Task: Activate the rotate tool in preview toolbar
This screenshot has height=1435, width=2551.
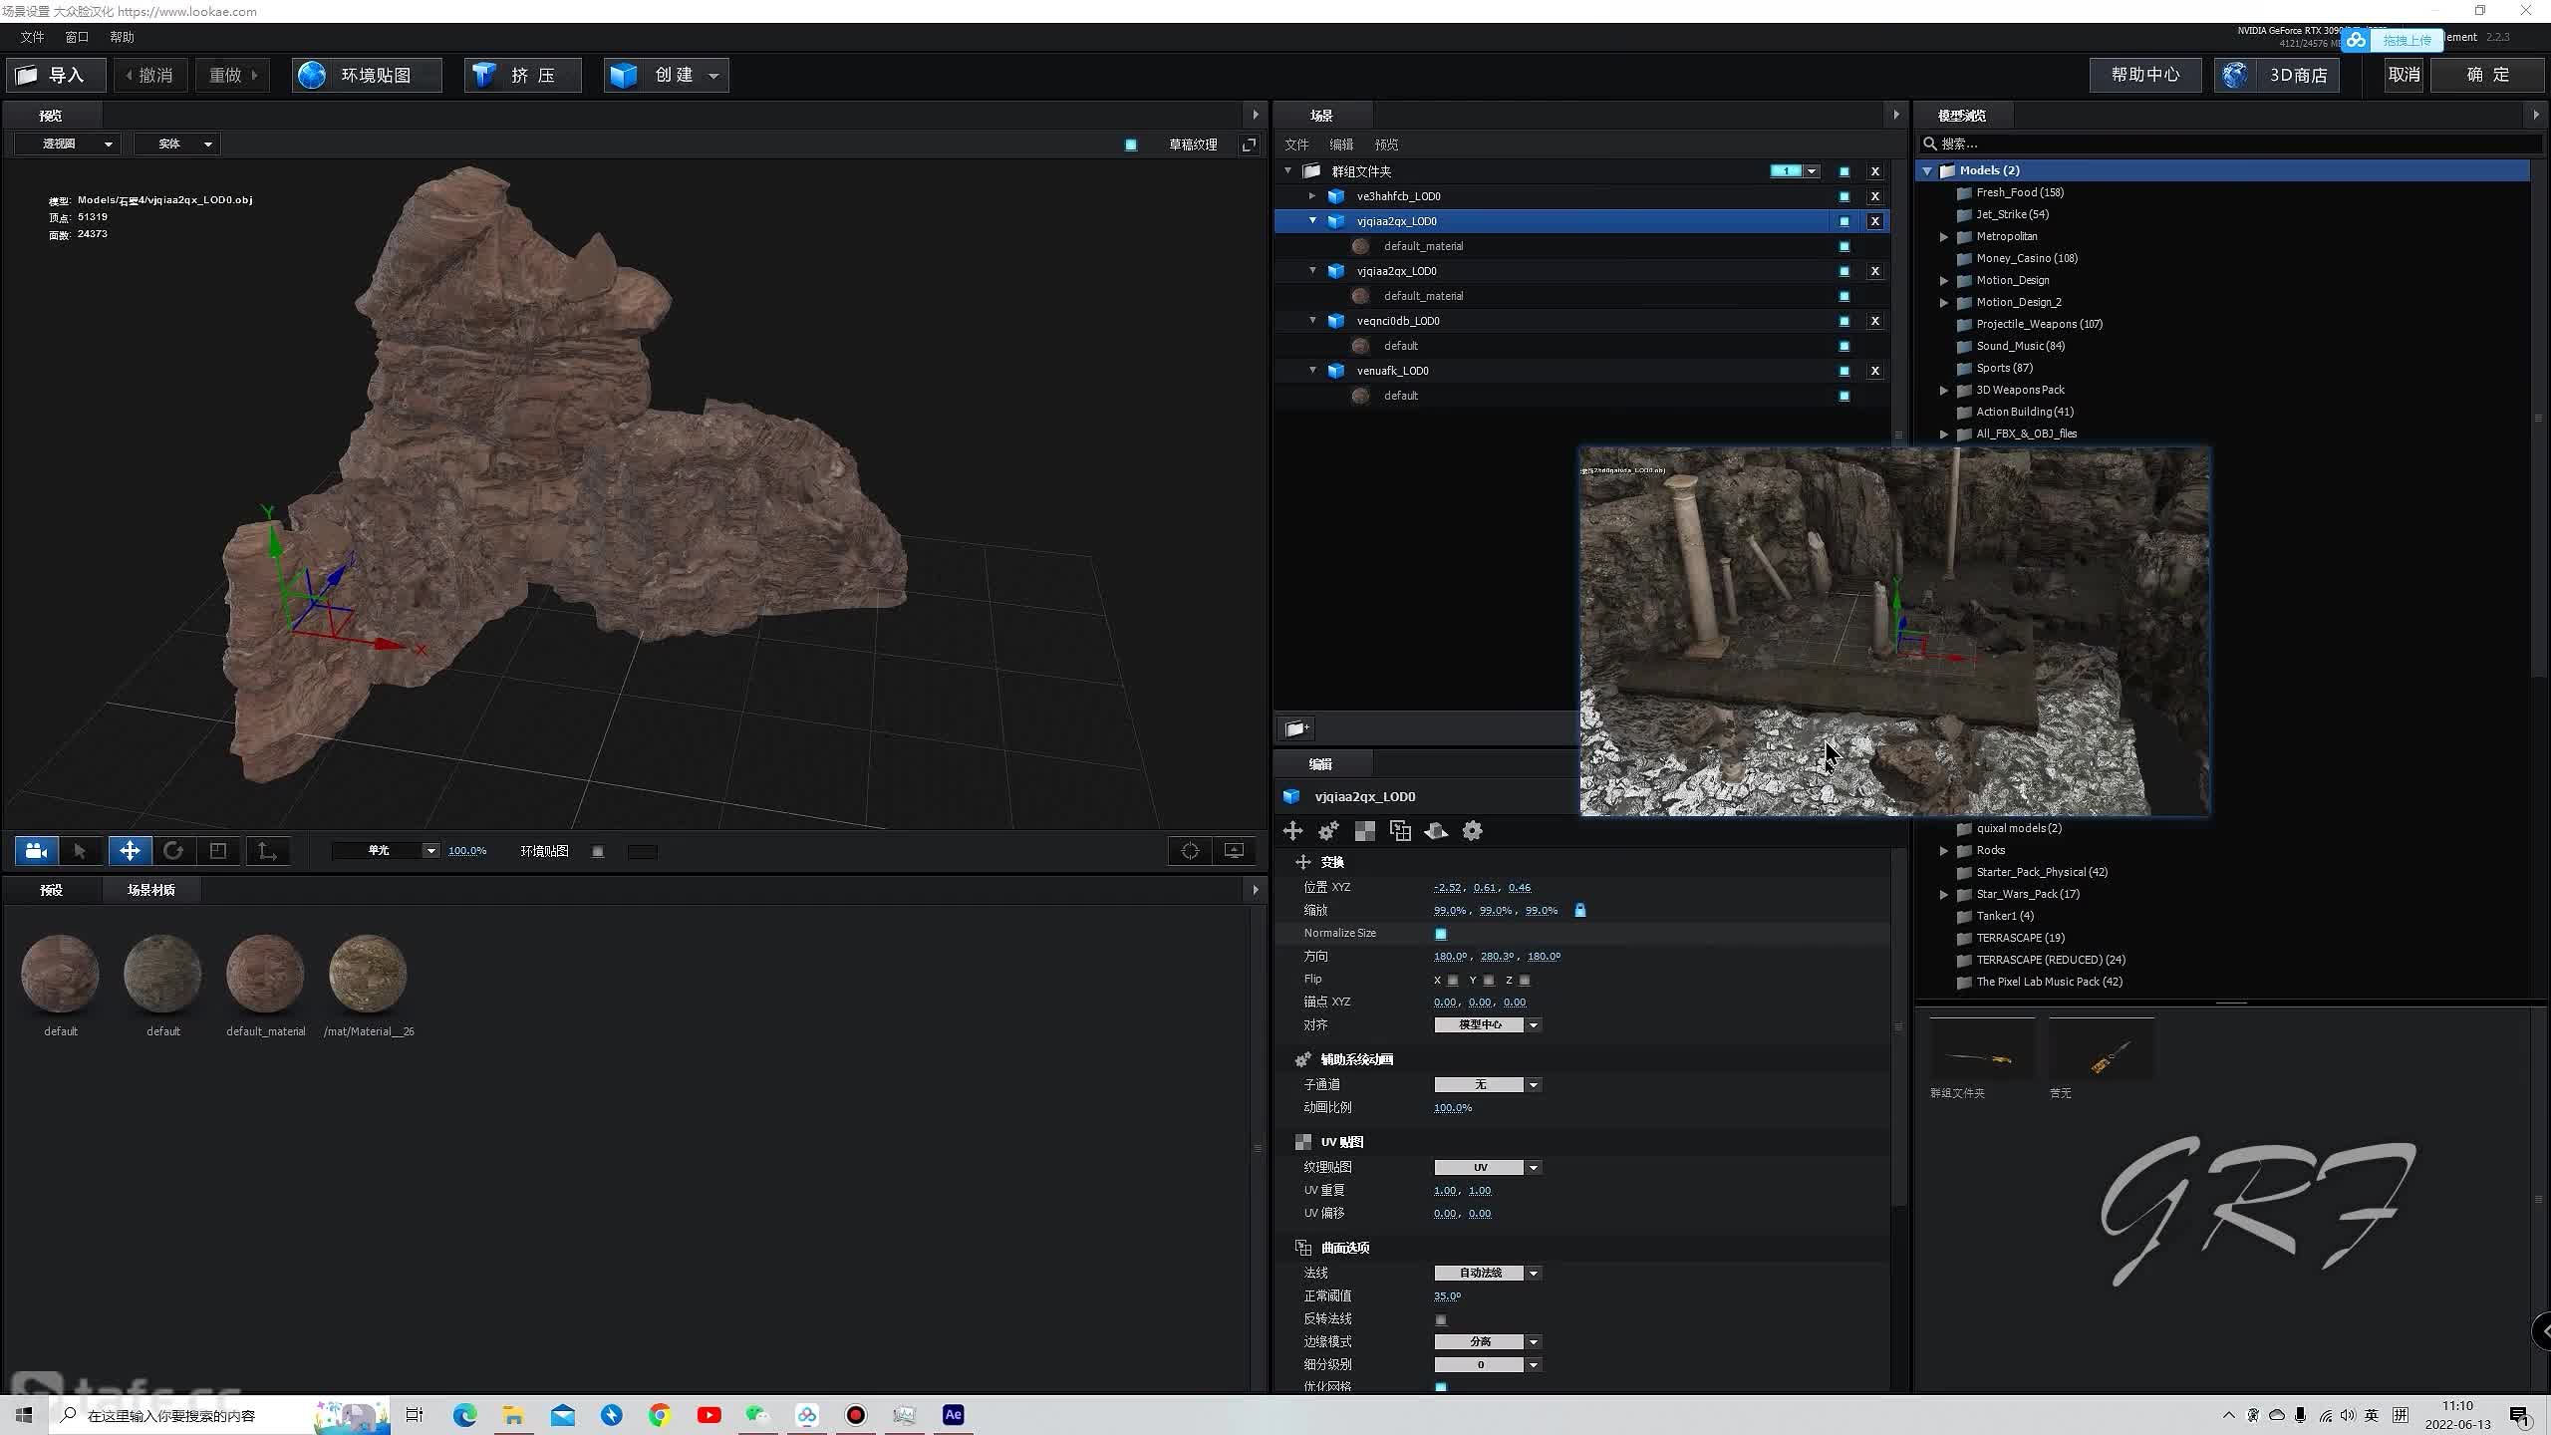Action: coord(173,851)
